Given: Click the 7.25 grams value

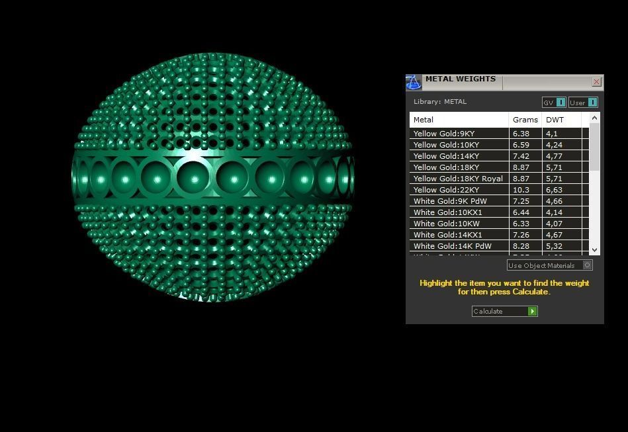Looking at the screenshot, I should tap(521, 201).
